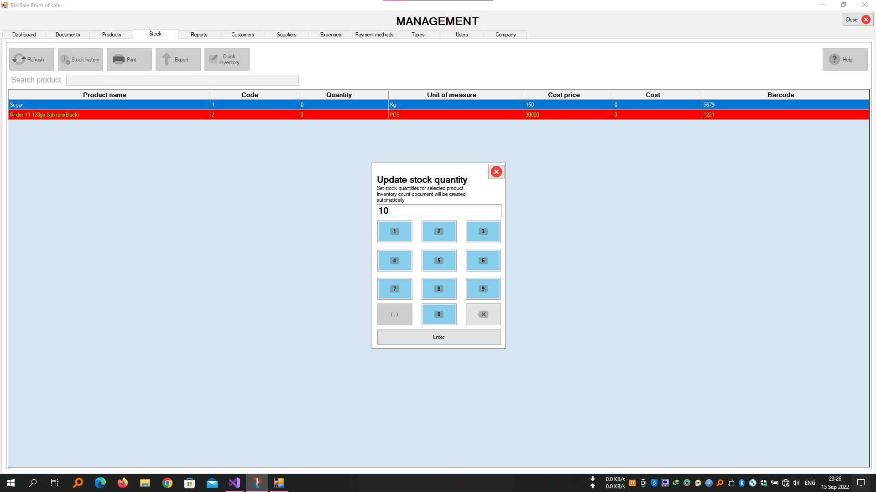The height and width of the screenshot is (492, 876).
Task: Go to the Payment methods tab
Action: tap(374, 35)
